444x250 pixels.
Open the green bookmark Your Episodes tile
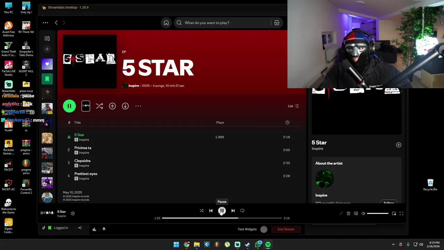point(47,79)
